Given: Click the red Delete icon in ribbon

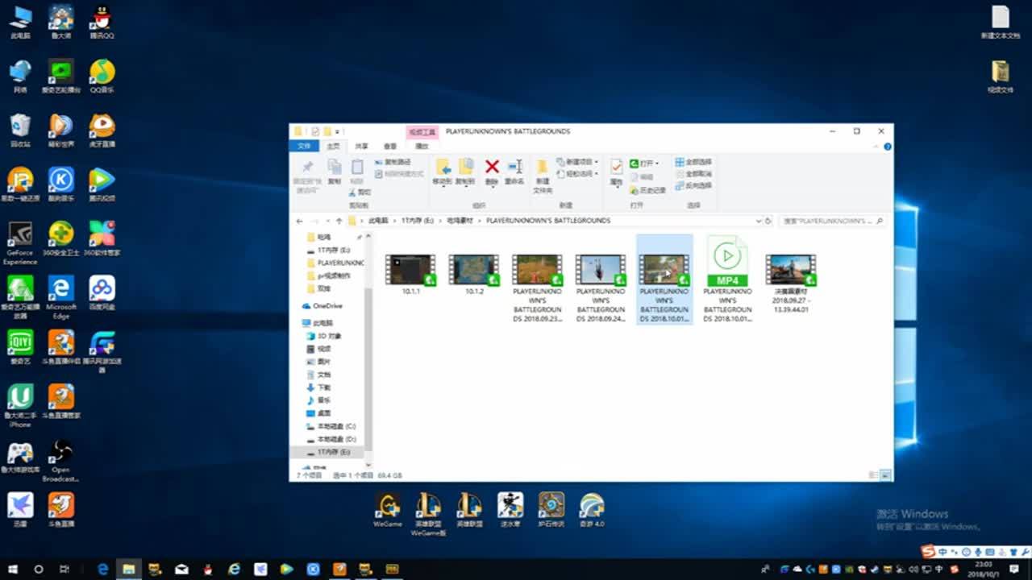Looking at the screenshot, I should [492, 167].
